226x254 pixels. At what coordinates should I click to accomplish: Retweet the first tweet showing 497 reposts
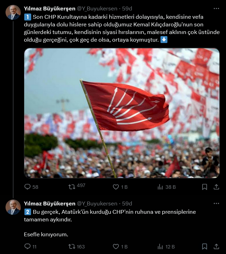point(77,186)
